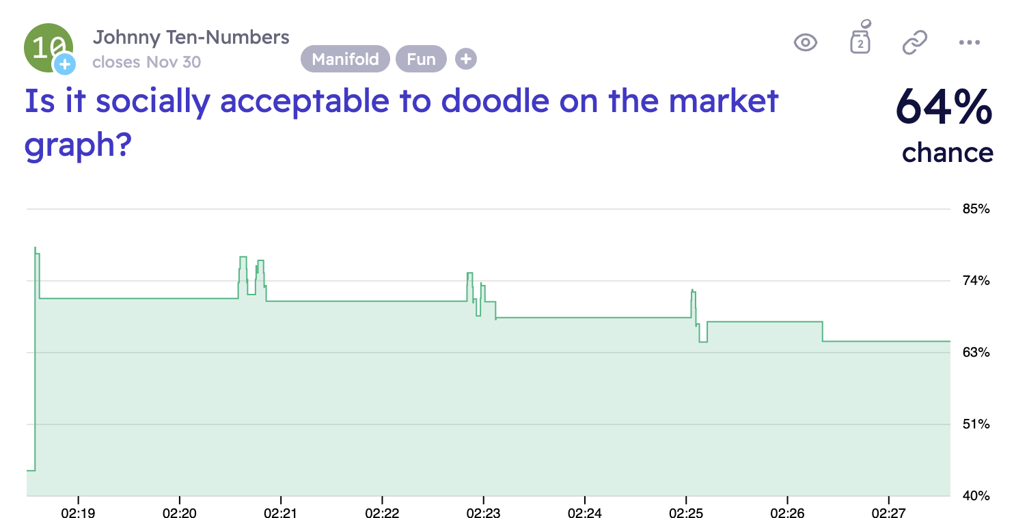Viewport: 1014px width, 518px height.
Task: Select the Fun topic tag
Action: pos(421,59)
